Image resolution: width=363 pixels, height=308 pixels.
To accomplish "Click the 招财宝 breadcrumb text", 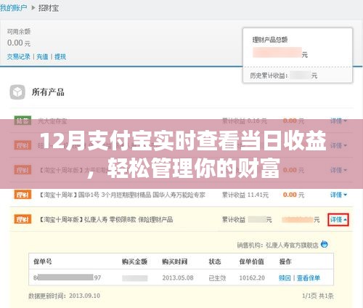I will click(49, 8).
